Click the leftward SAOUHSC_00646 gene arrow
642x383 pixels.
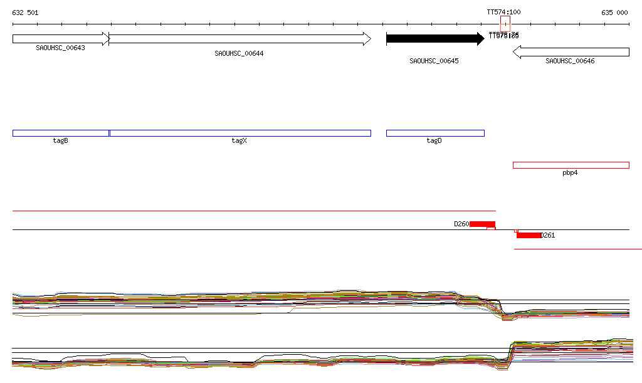tap(571, 53)
